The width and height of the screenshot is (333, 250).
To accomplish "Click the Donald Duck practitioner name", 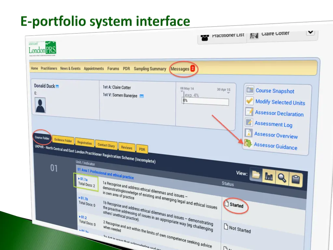I will click(x=44, y=86).
